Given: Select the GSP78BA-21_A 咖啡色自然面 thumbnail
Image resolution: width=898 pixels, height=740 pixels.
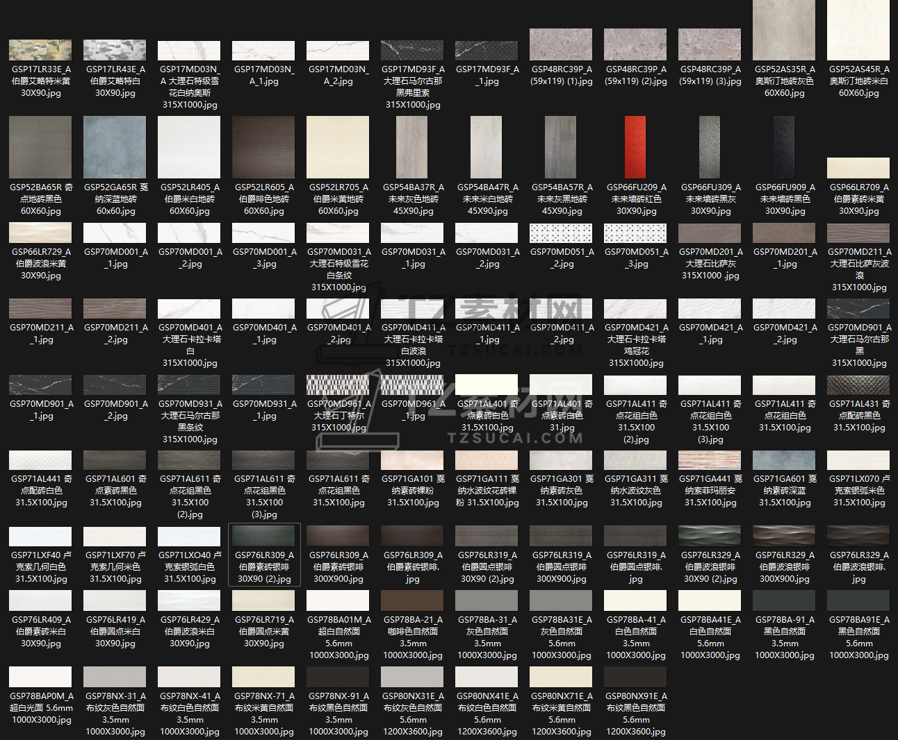Looking at the screenshot, I should pyautogui.click(x=412, y=600).
